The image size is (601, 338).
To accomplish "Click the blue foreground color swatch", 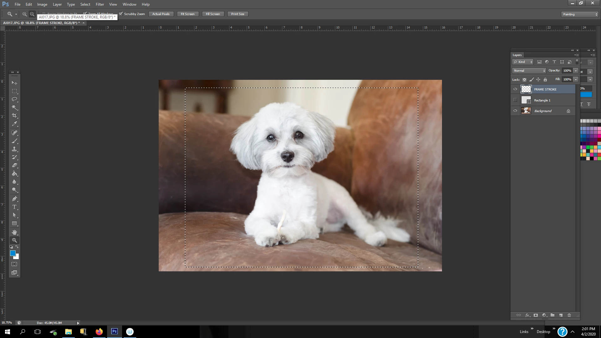I will (x=13, y=253).
